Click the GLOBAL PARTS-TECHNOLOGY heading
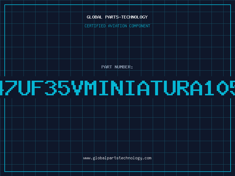The height and width of the screenshot is (176, 235). pos(117,17)
